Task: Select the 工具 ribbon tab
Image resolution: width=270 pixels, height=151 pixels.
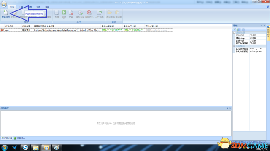Action: (x=21, y=7)
